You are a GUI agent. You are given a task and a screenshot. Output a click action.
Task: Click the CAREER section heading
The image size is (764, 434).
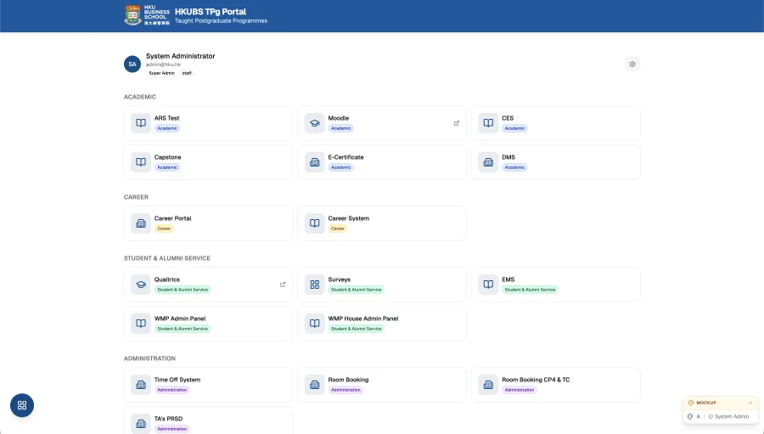click(136, 197)
